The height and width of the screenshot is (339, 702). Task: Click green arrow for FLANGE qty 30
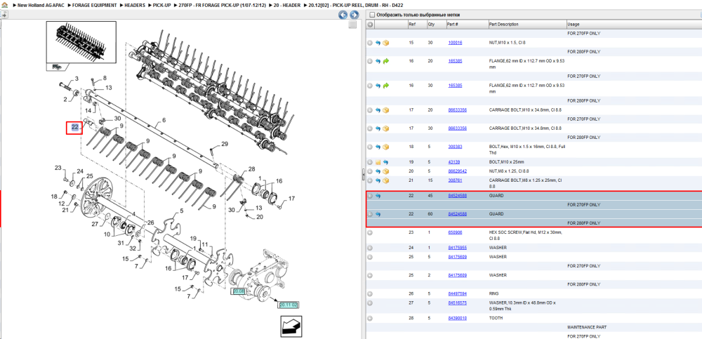tap(385, 86)
